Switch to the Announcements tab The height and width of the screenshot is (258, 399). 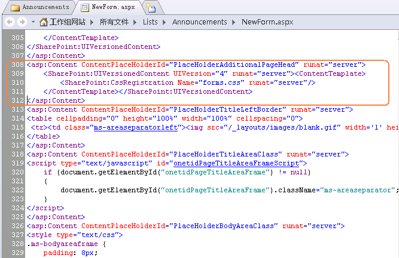click(x=40, y=7)
